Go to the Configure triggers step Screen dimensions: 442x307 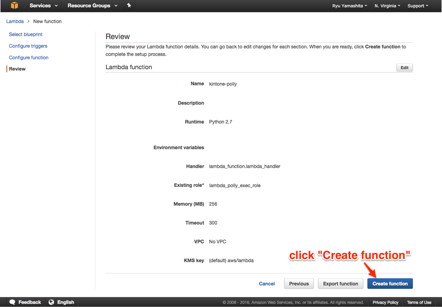click(28, 46)
